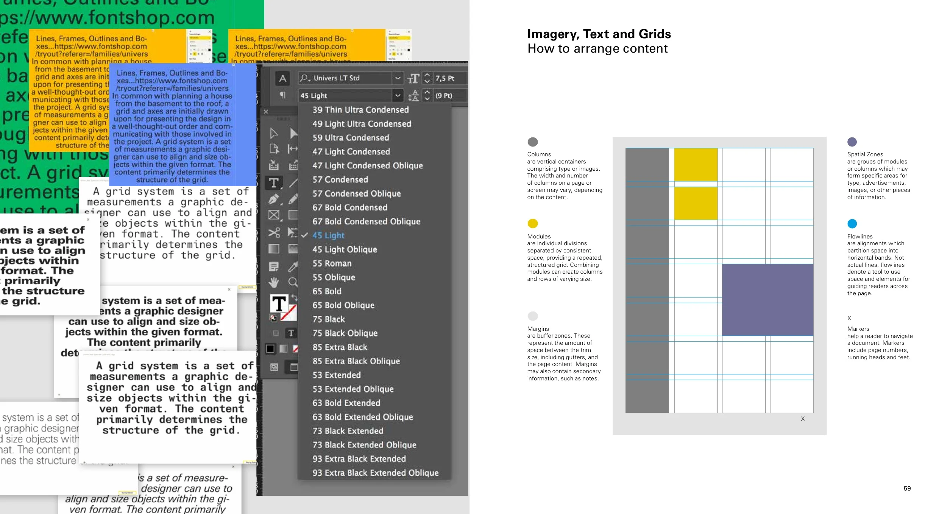Image resolution: width=939 pixels, height=514 pixels.
Task: Choose 55 Roman font style
Action: (x=332, y=263)
